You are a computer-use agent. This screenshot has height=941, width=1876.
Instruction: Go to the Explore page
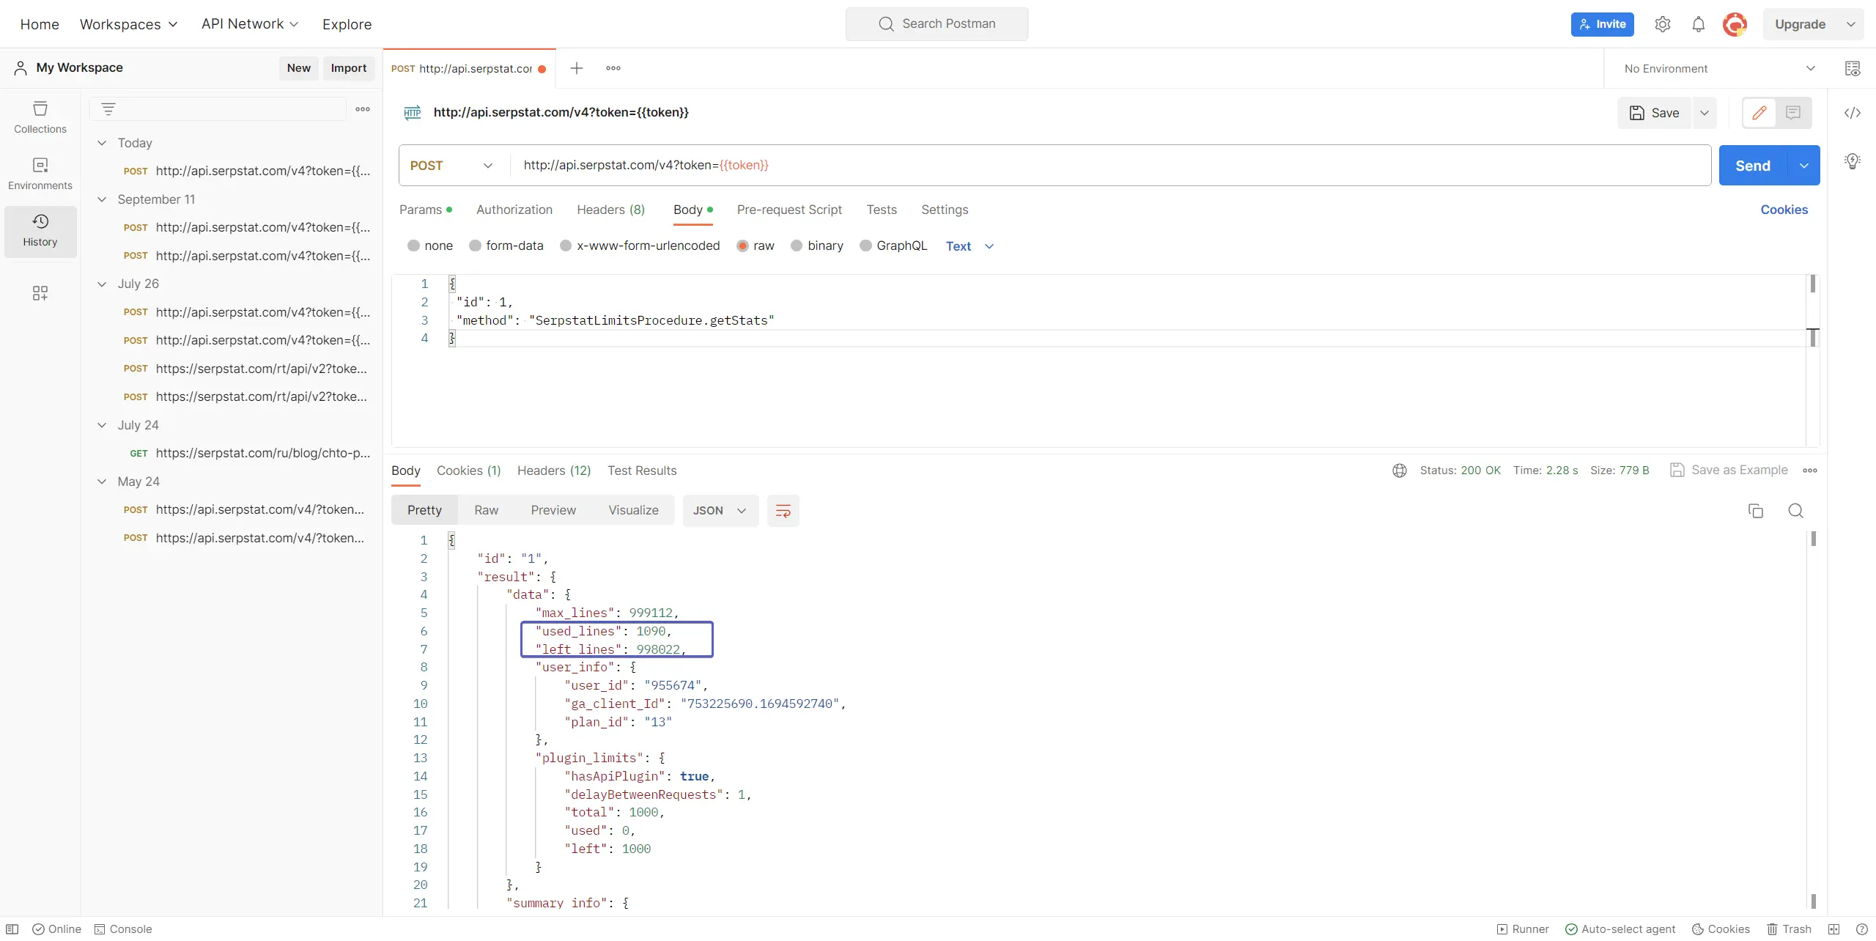[x=347, y=24]
